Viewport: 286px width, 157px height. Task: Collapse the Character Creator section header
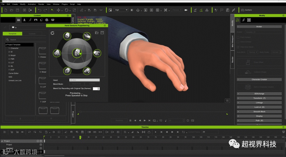click(x=259, y=79)
